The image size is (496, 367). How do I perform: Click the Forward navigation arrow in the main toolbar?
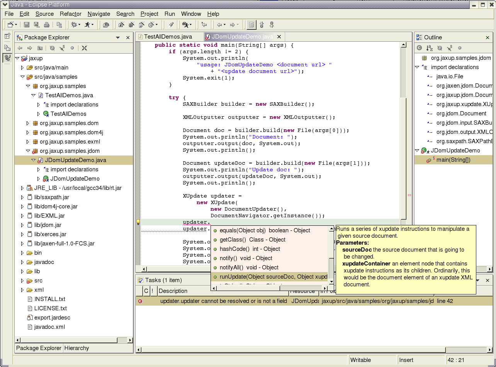click(x=232, y=25)
